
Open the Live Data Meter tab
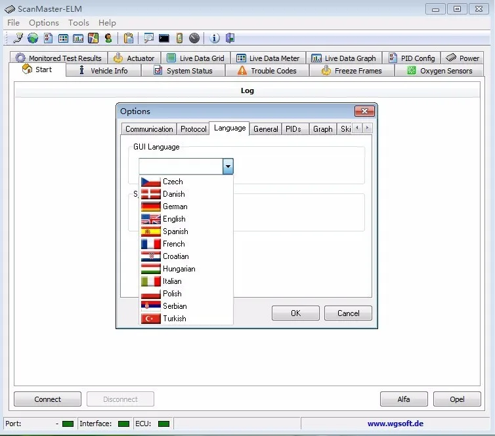tap(268, 58)
